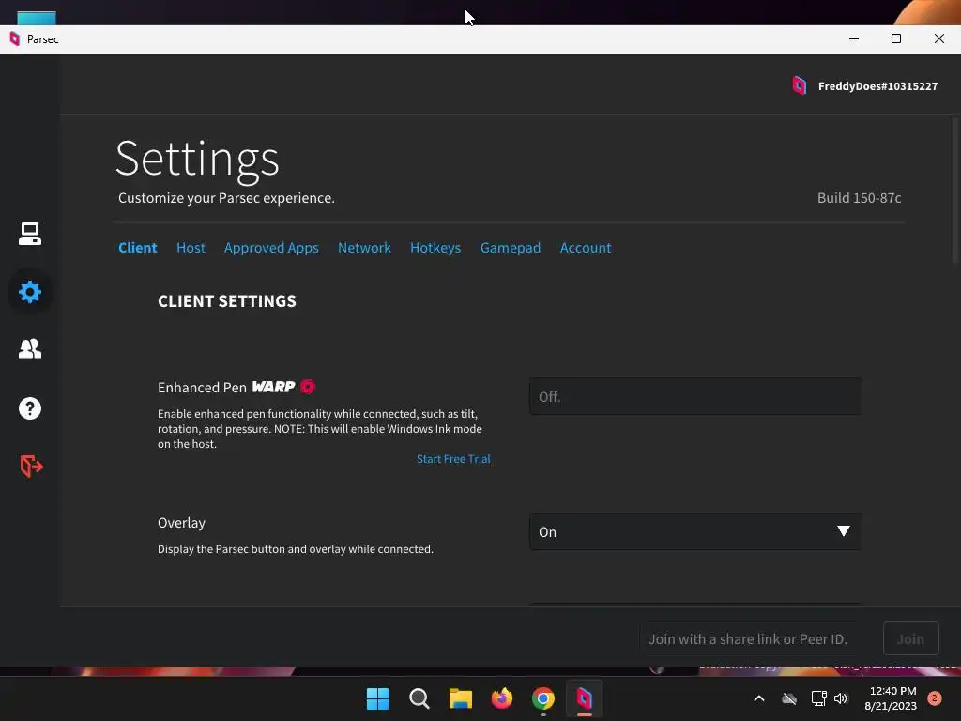Maximize the Parsec window
This screenshot has width=961, height=721.
point(896,39)
